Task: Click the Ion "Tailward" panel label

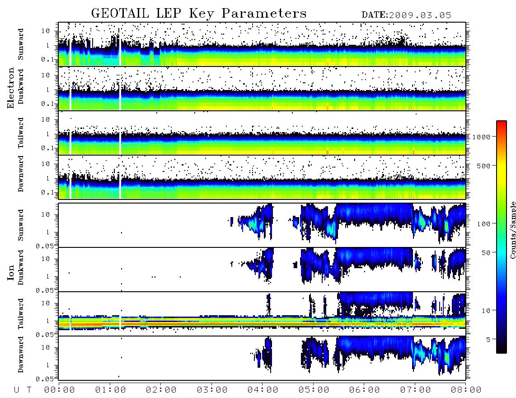Action: pyautogui.click(x=21, y=314)
